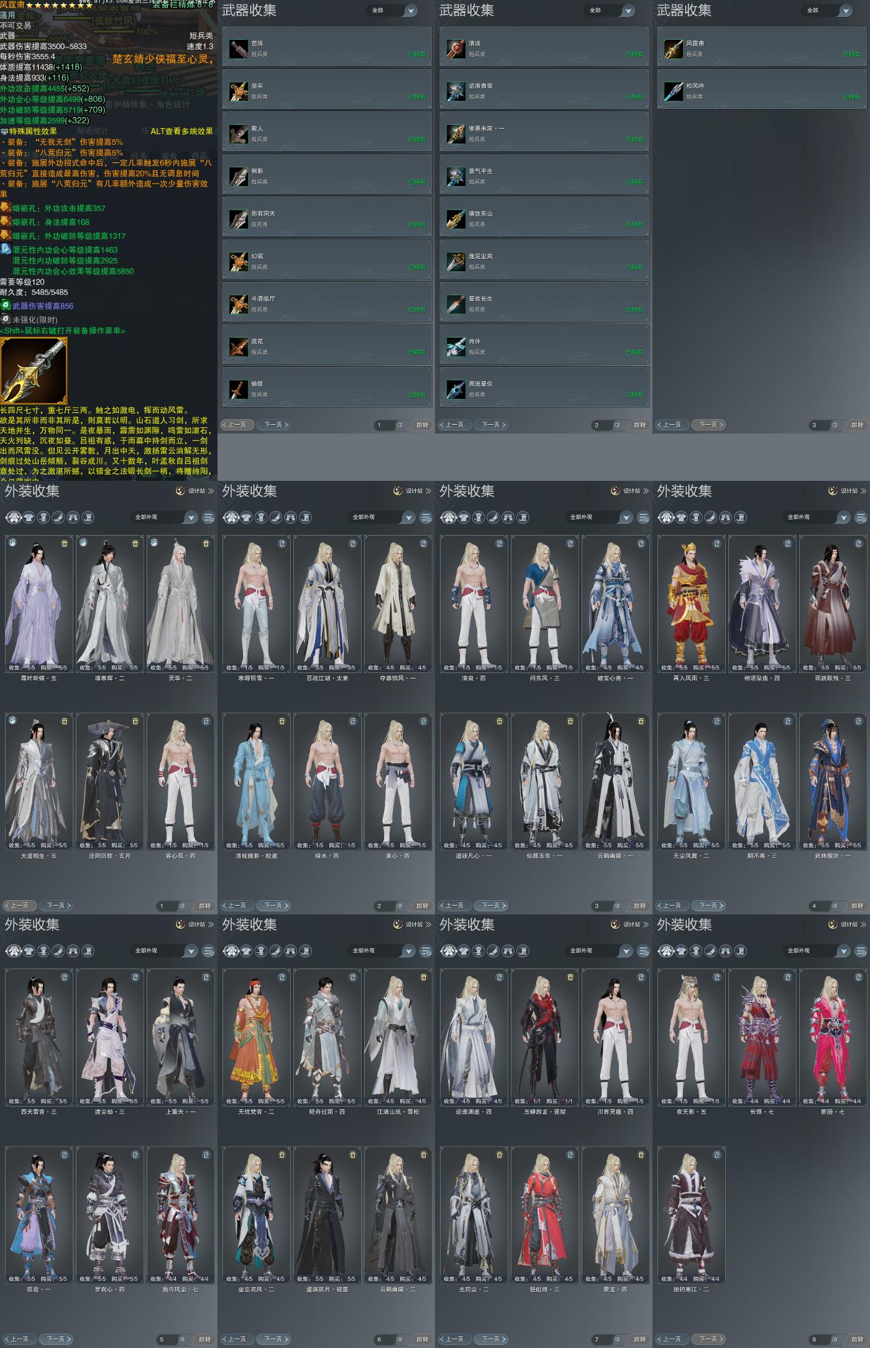Expand 全部外观 dropdown on outfit page 5

[x=164, y=951]
